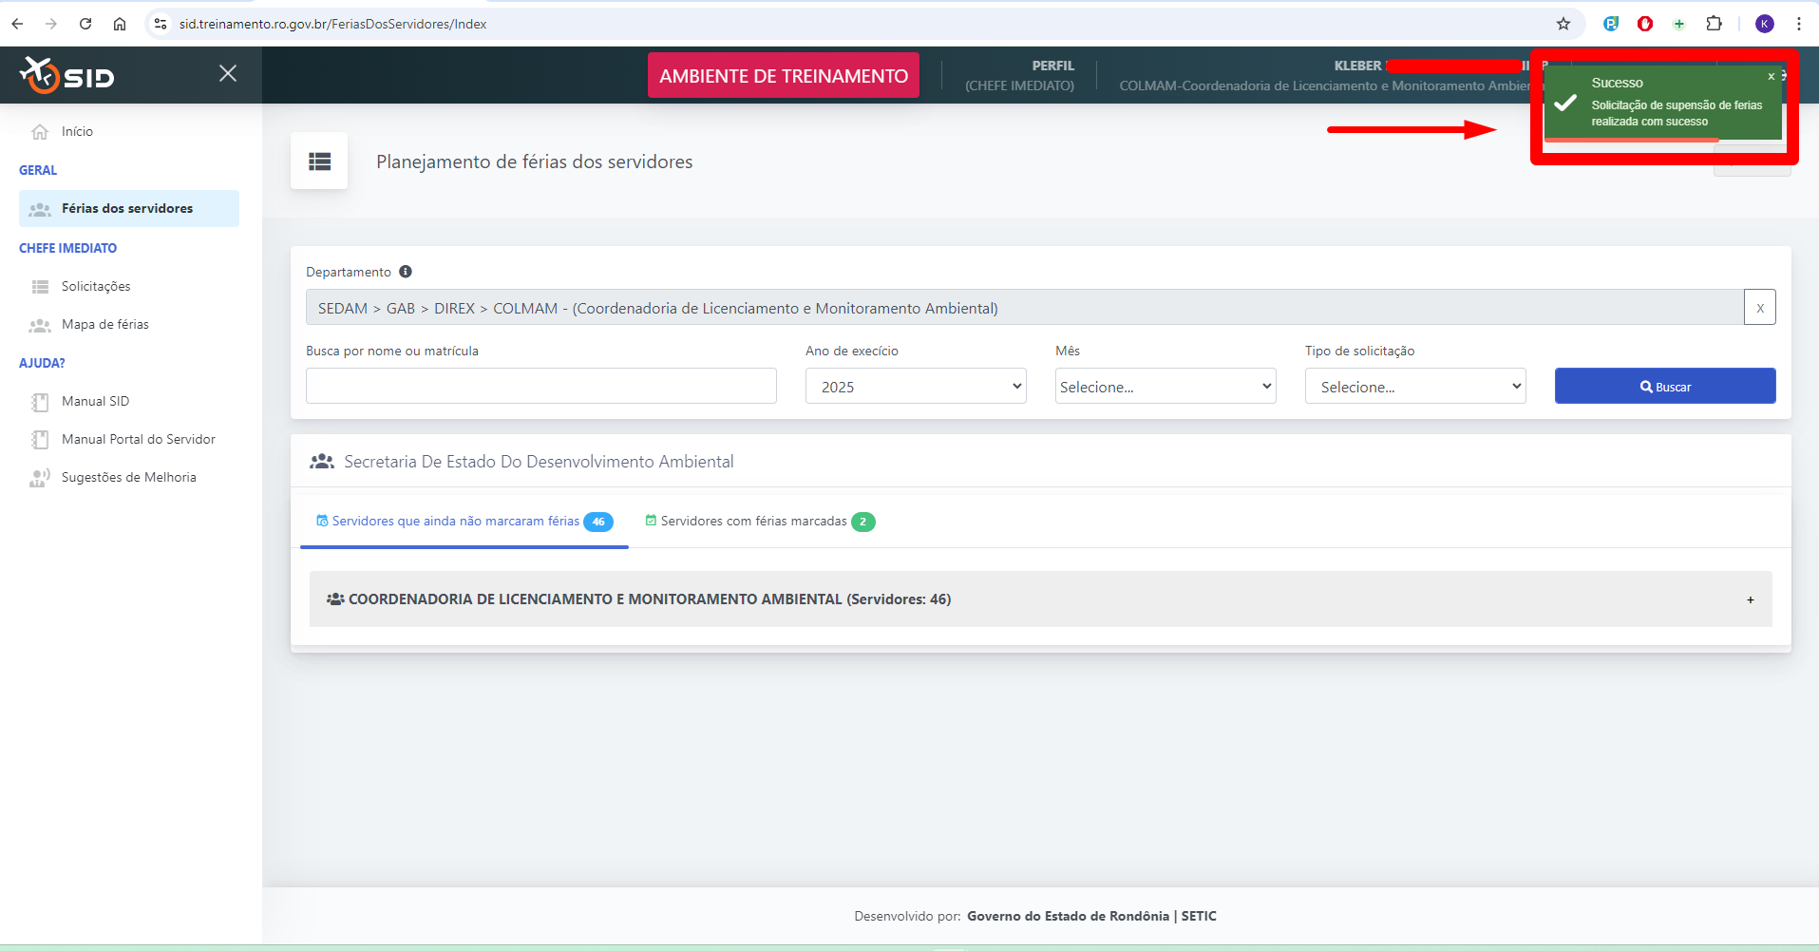Viewport: 1819px width, 951px height.
Task: Click the Departamento info icon
Action: [x=406, y=272]
